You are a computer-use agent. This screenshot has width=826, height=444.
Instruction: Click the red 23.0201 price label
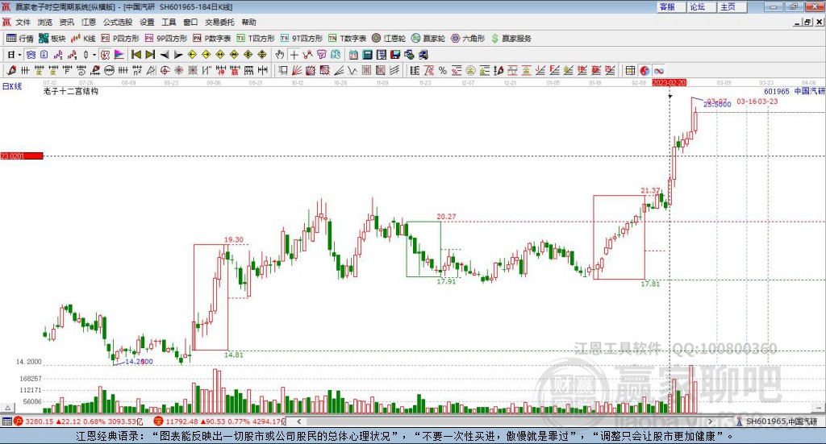[x=22, y=156]
